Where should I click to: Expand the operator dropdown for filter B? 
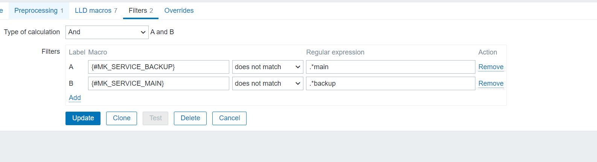pos(267,83)
